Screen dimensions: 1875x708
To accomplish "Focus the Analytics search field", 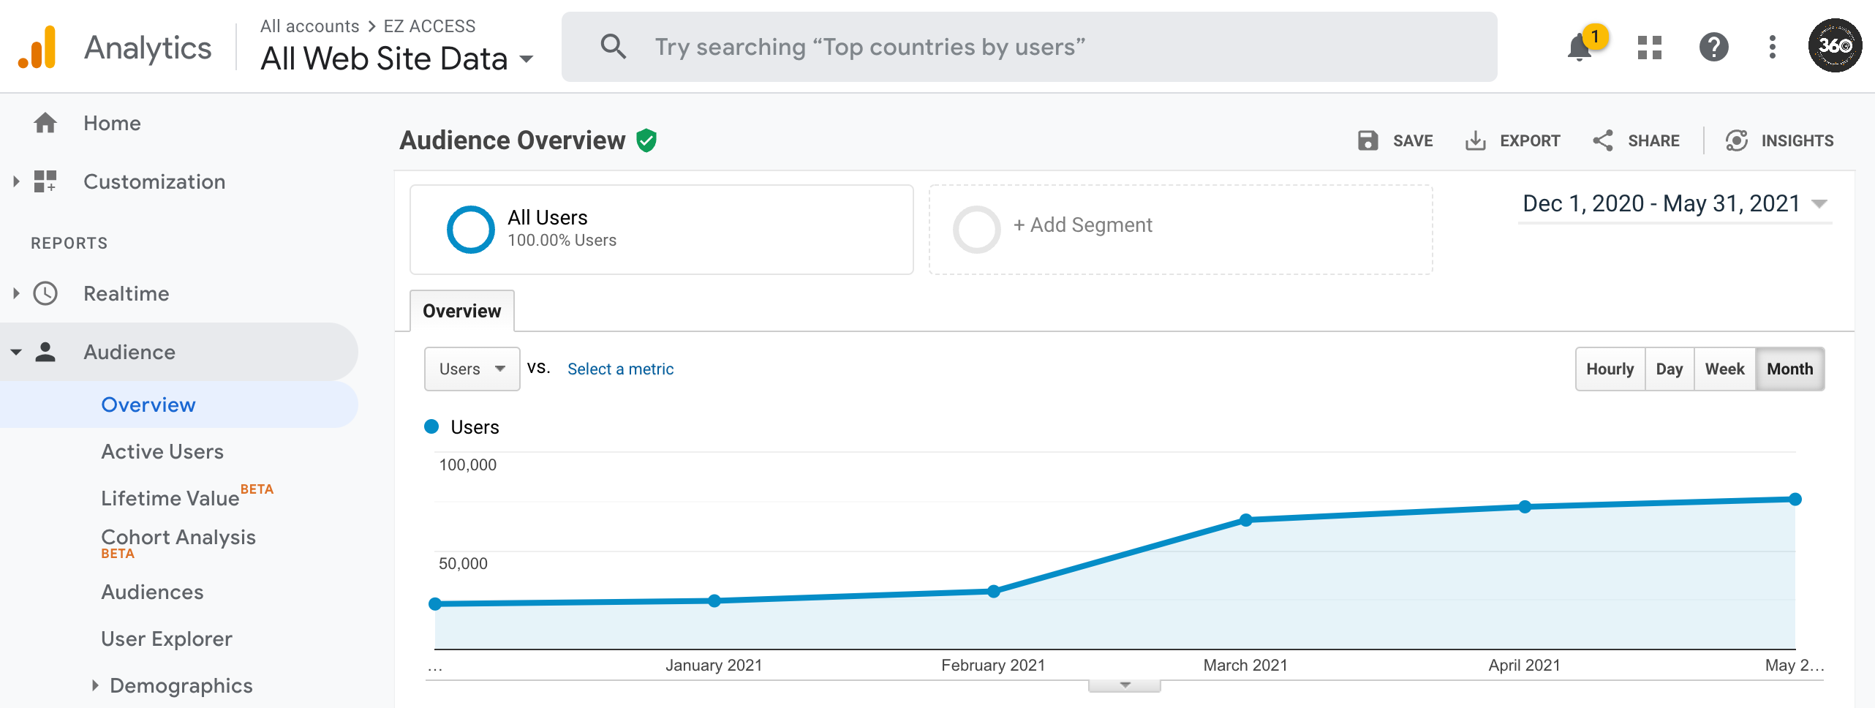I will pos(1029,47).
